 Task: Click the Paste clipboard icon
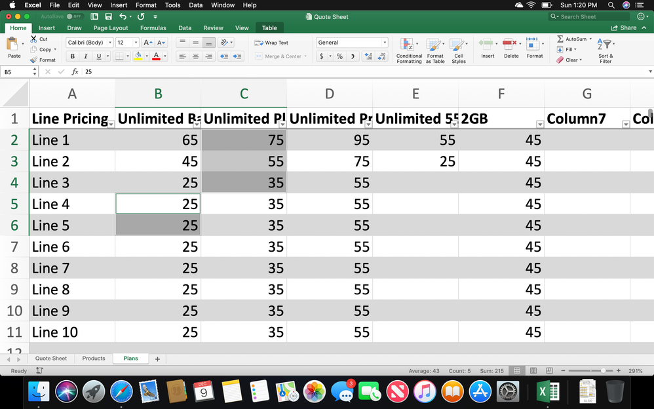(x=12, y=45)
